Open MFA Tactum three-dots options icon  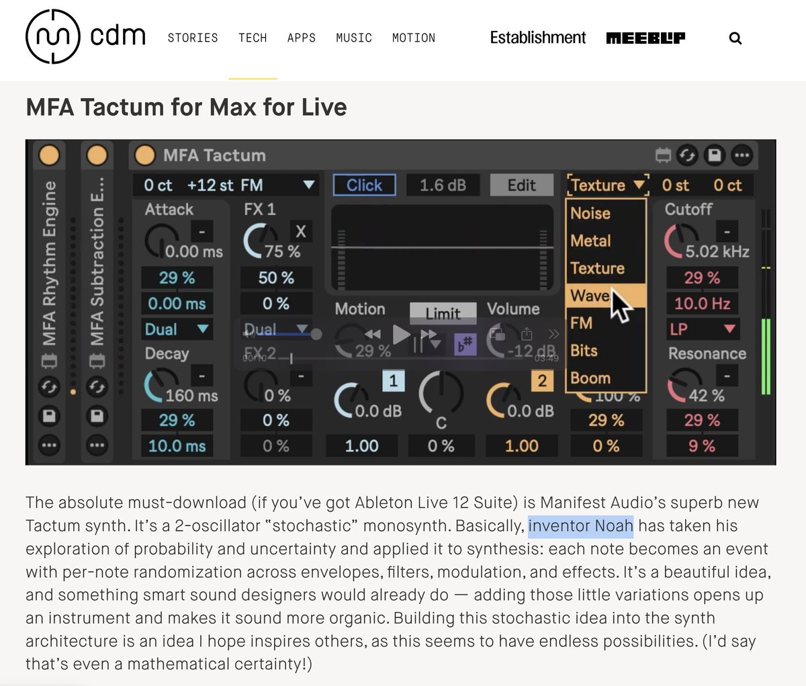742,156
